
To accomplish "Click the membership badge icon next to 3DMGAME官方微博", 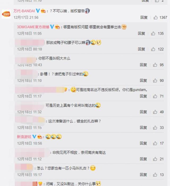I will point(57,27).
